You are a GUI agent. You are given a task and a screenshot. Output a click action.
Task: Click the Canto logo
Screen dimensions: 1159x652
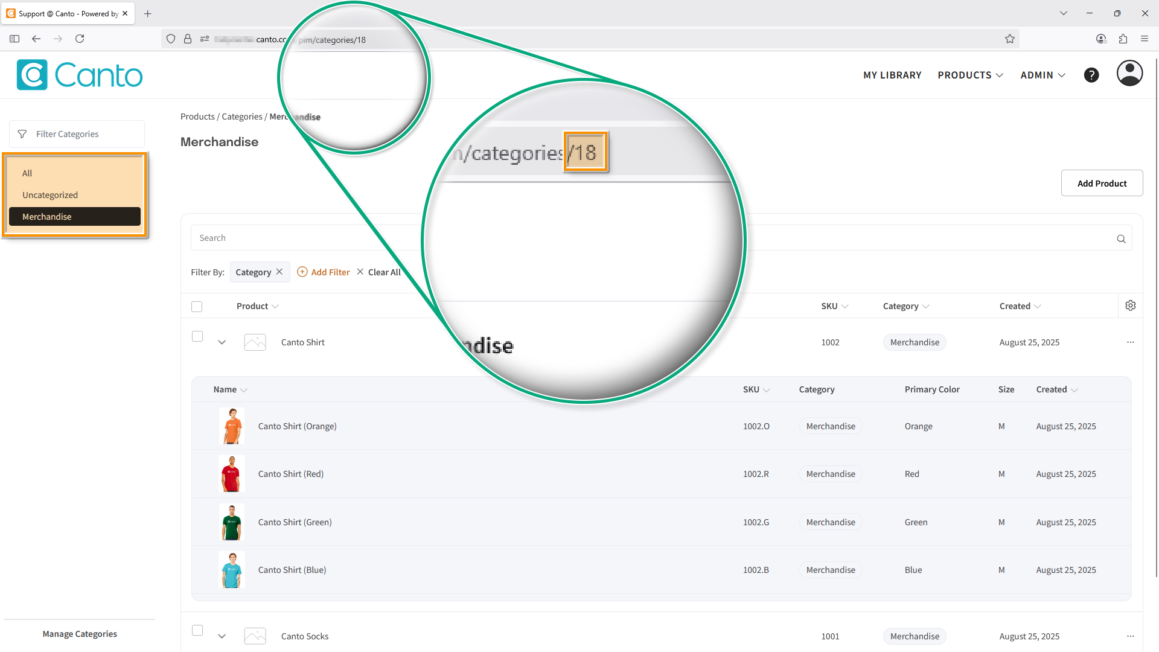tap(80, 75)
